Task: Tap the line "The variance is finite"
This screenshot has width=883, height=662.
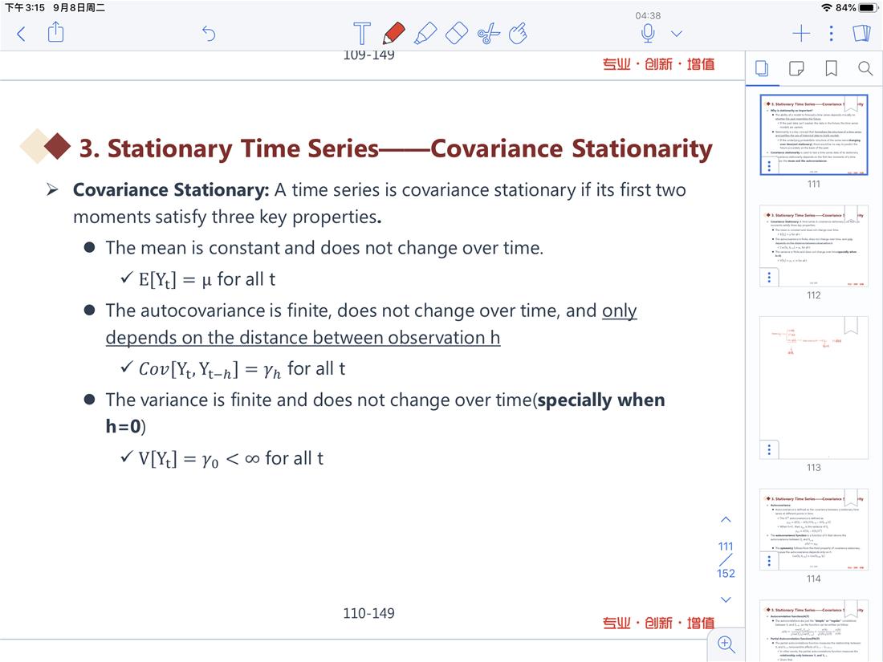Action: pos(385,412)
